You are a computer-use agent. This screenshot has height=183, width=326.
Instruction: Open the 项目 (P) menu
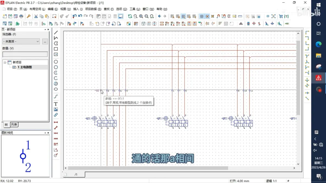point(12,9)
